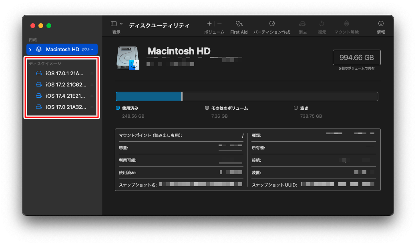The height and width of the screenshot is (245, 416).
Task: Eject the iOS 17.2 21C62... disk image
Action: point(92,84)
